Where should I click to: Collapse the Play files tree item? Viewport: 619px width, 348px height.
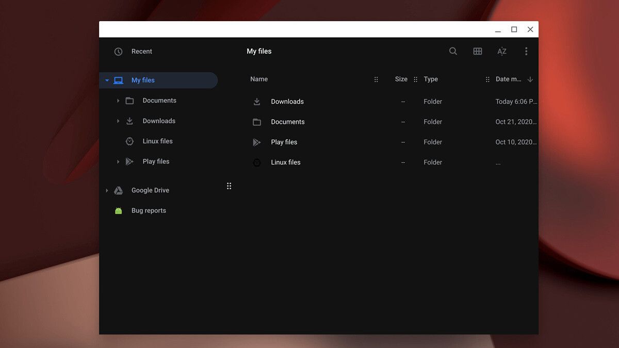pos(118,161)
